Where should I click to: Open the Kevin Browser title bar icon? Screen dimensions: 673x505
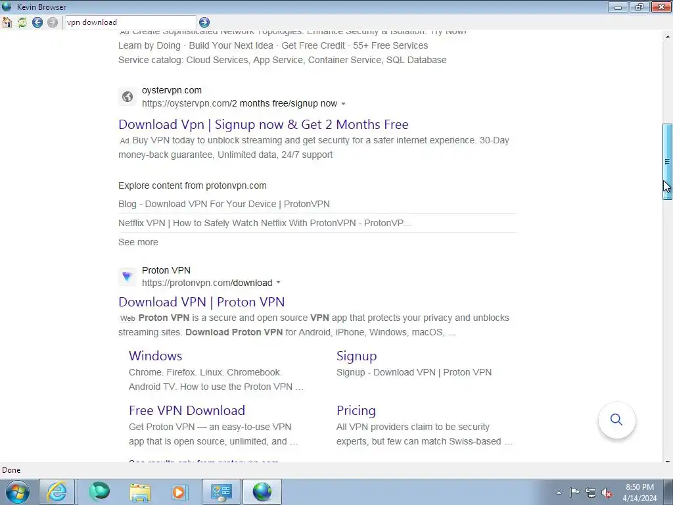coord(7,7)
